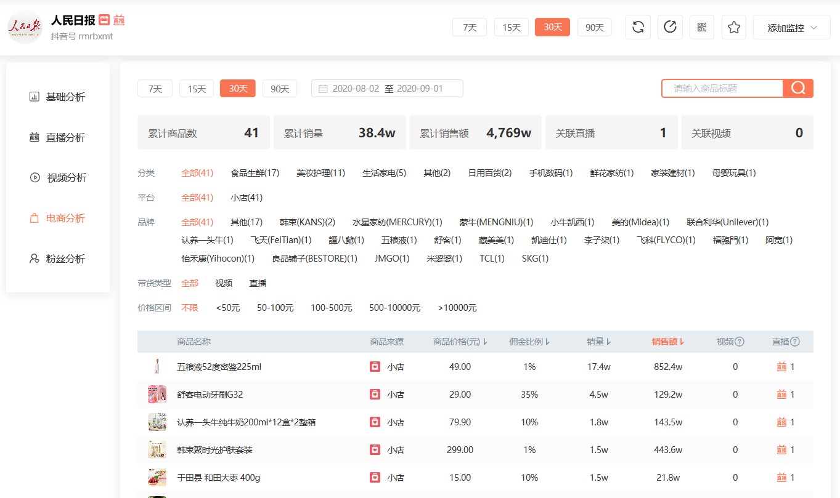Click the orange search magnifier button

[798, 88]
